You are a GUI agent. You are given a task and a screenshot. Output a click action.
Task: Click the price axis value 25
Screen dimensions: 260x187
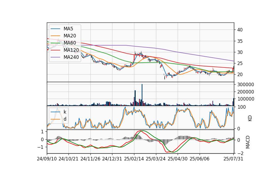[x=240, y=63]
